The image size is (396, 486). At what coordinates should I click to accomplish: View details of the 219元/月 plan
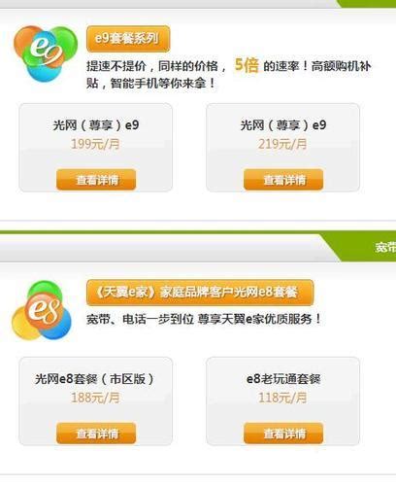tap(283, 179)
